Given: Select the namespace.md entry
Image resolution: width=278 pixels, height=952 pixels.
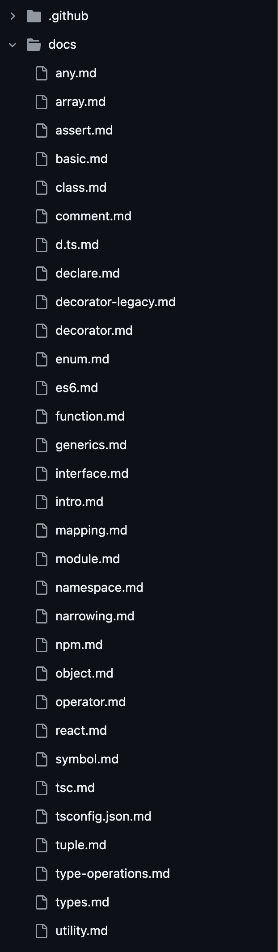Looking at the screenshot, I should 99,587.
